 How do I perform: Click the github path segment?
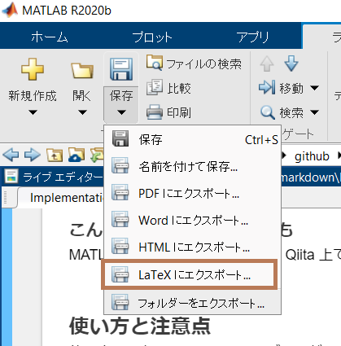(312, 156)
